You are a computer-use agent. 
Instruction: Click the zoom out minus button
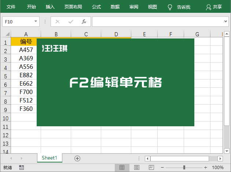(162, 168)
